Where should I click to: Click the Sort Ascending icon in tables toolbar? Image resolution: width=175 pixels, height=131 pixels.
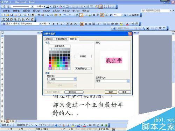click(105, 7)
